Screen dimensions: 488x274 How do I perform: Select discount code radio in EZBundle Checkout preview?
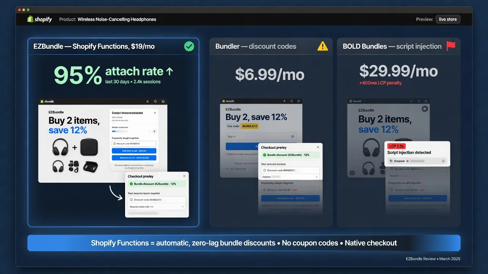coord(131,200)
